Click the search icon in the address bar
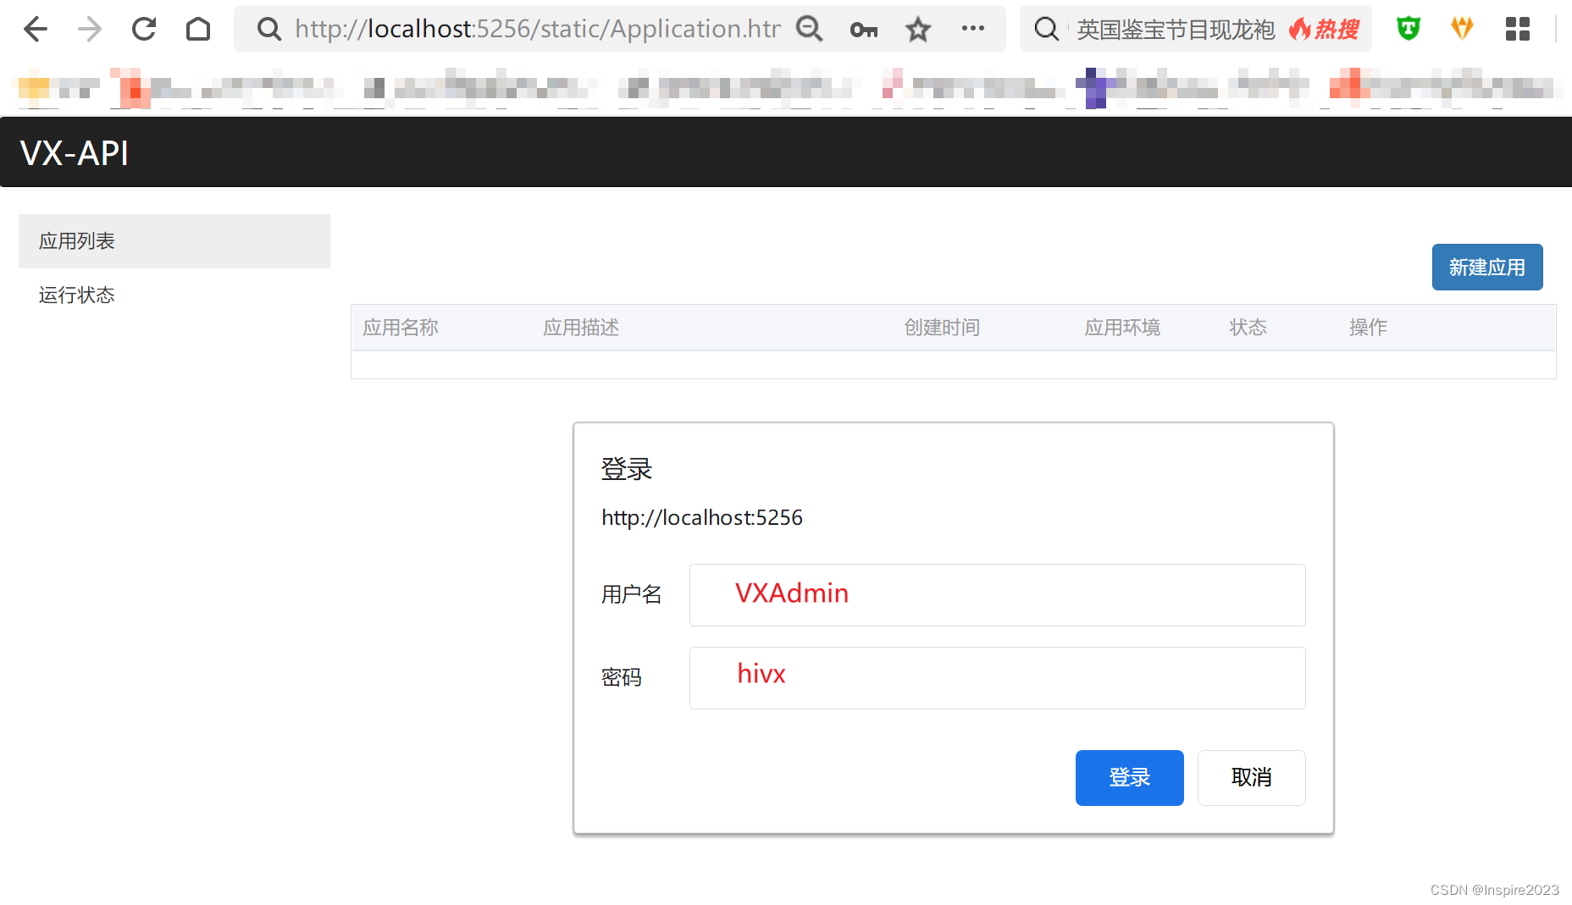The width and height of the screenshot is (1572, 905). tap(269, 30)
